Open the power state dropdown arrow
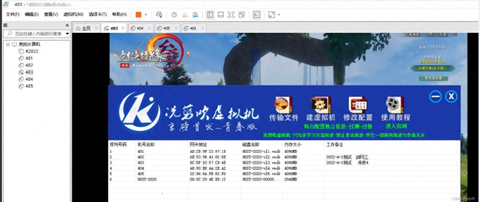This screenshot has width=480, height=202. [x=146, y=15]
